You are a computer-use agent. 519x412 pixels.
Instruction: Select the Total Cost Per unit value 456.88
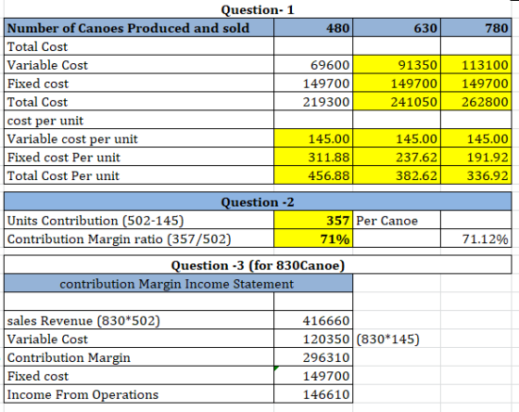pos(313,175)
